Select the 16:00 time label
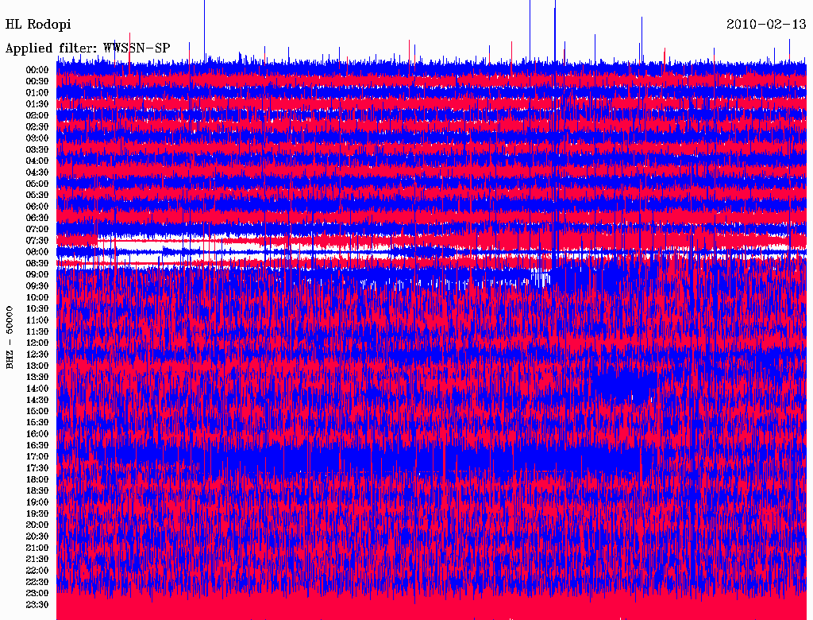The image size is (813, 620). click(x=37, y=434)
